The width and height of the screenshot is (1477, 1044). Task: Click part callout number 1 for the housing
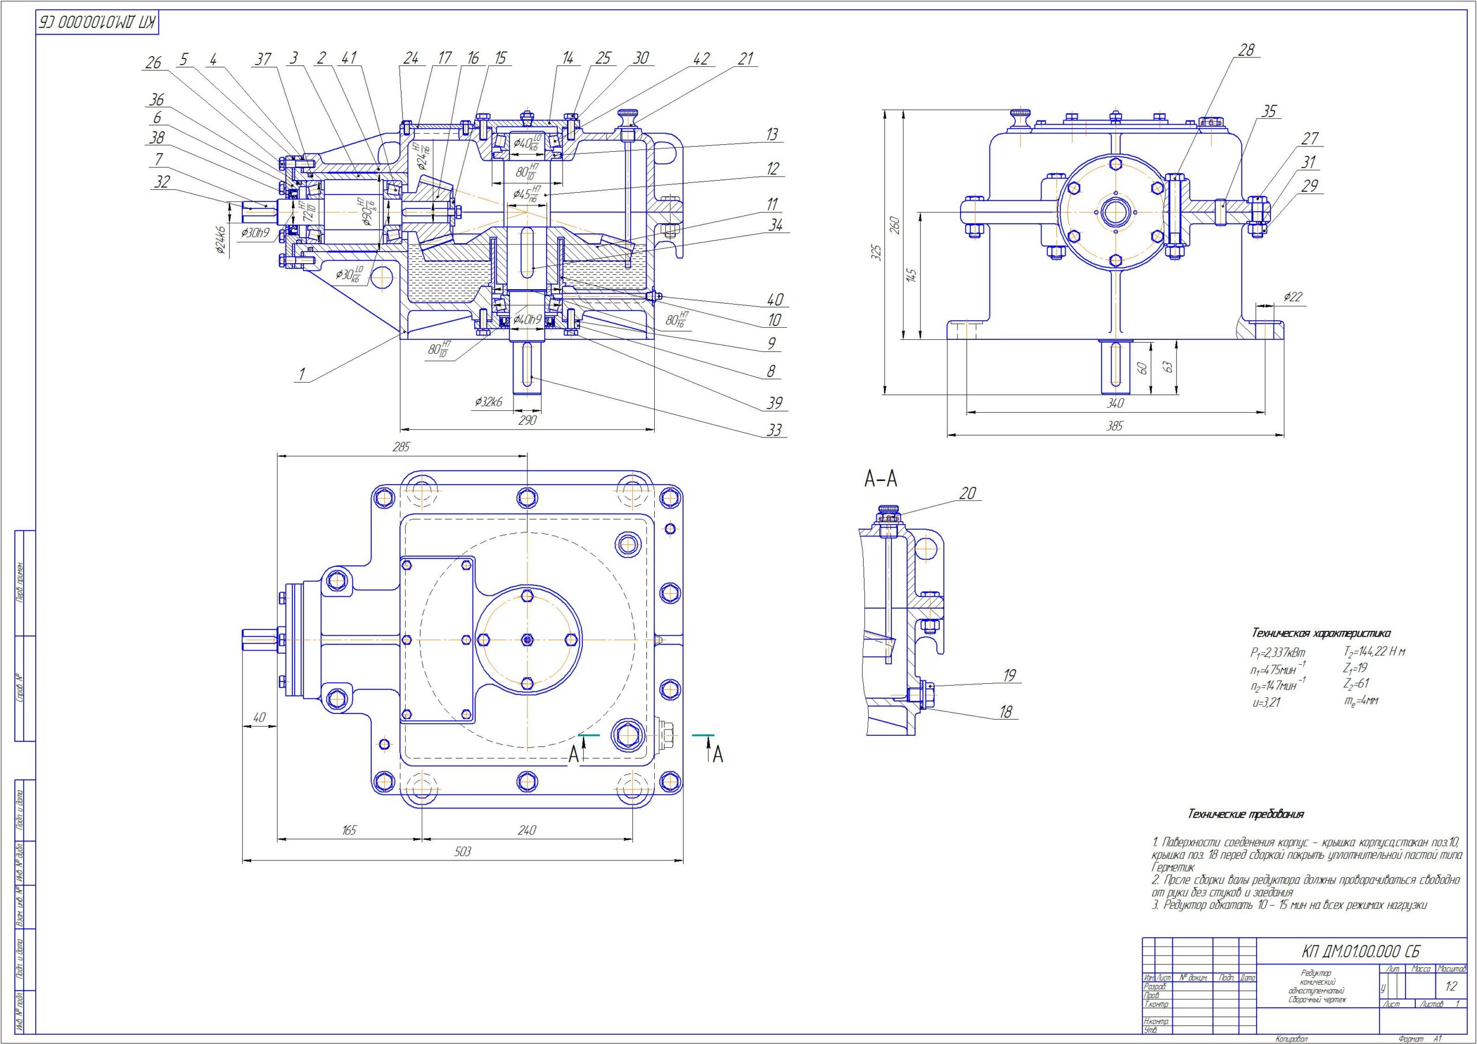tap(301, 374)
